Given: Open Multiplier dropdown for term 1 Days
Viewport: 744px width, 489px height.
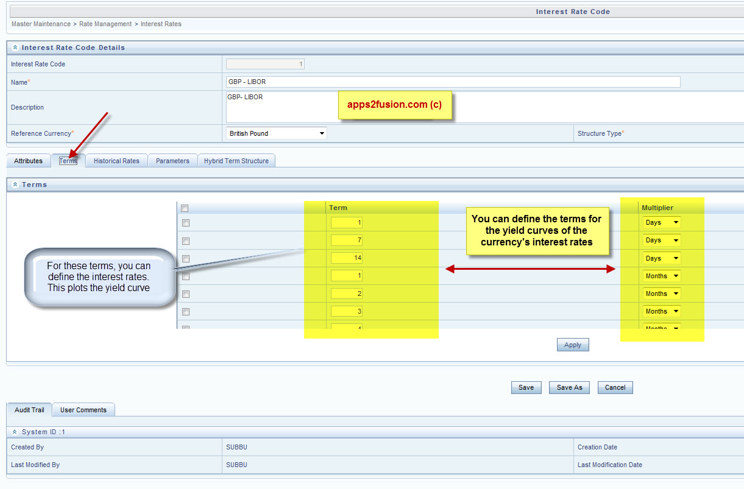Looking at the screenshot, I should point(662,223).
